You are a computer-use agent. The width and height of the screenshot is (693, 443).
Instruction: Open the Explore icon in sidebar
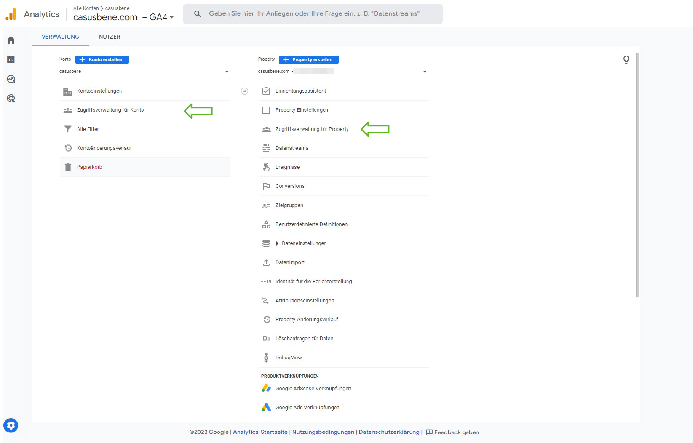coord(11,79)
